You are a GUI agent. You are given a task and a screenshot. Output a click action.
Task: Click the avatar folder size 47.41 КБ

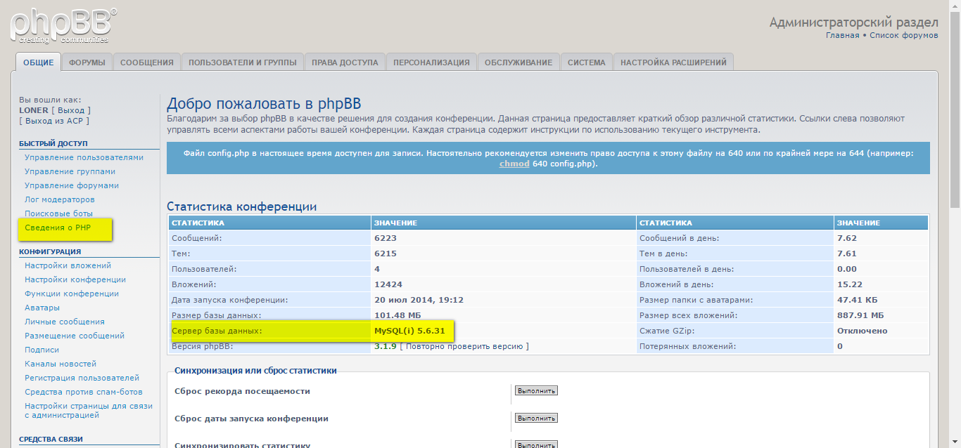(x=858, y=300)
